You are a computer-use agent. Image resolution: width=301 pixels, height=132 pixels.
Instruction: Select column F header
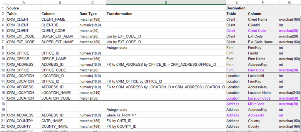tap(263, 2)
